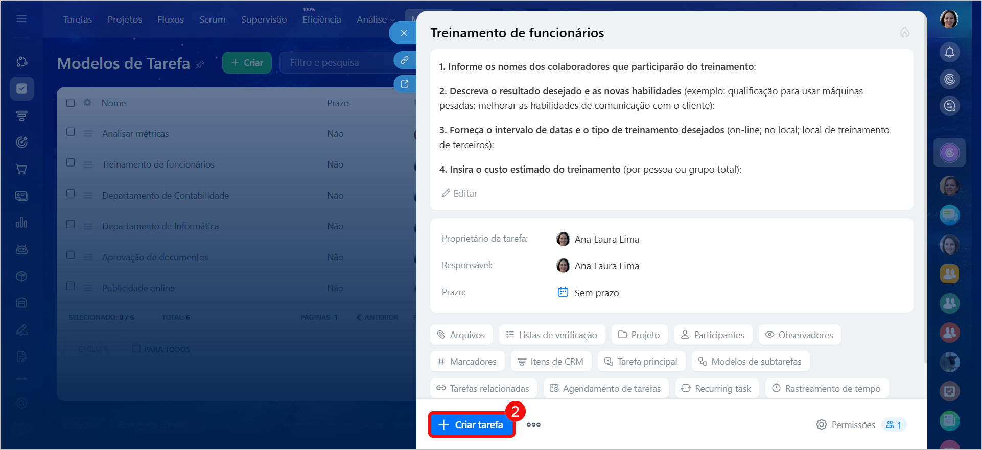Screen dimensions: 982x450
Task: Select the Publicidade online checkbox
Action: (71, 287)
